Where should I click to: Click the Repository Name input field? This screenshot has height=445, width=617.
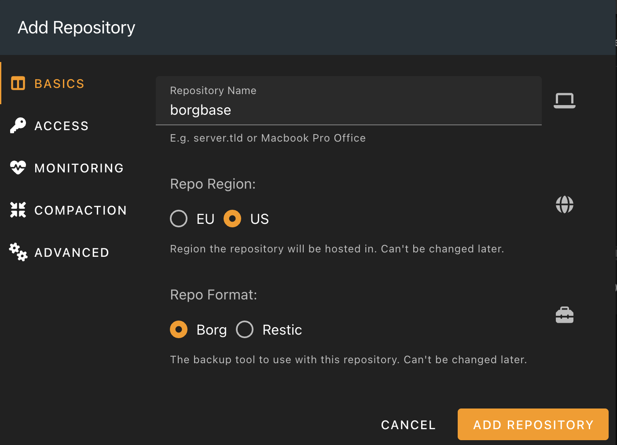pos(349,110)
